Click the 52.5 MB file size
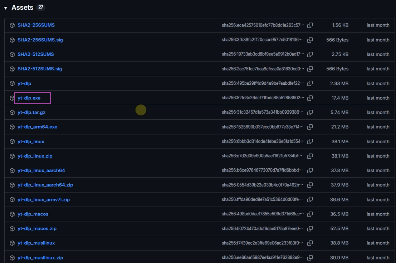396x263 pixels. (x=339, y=229)
